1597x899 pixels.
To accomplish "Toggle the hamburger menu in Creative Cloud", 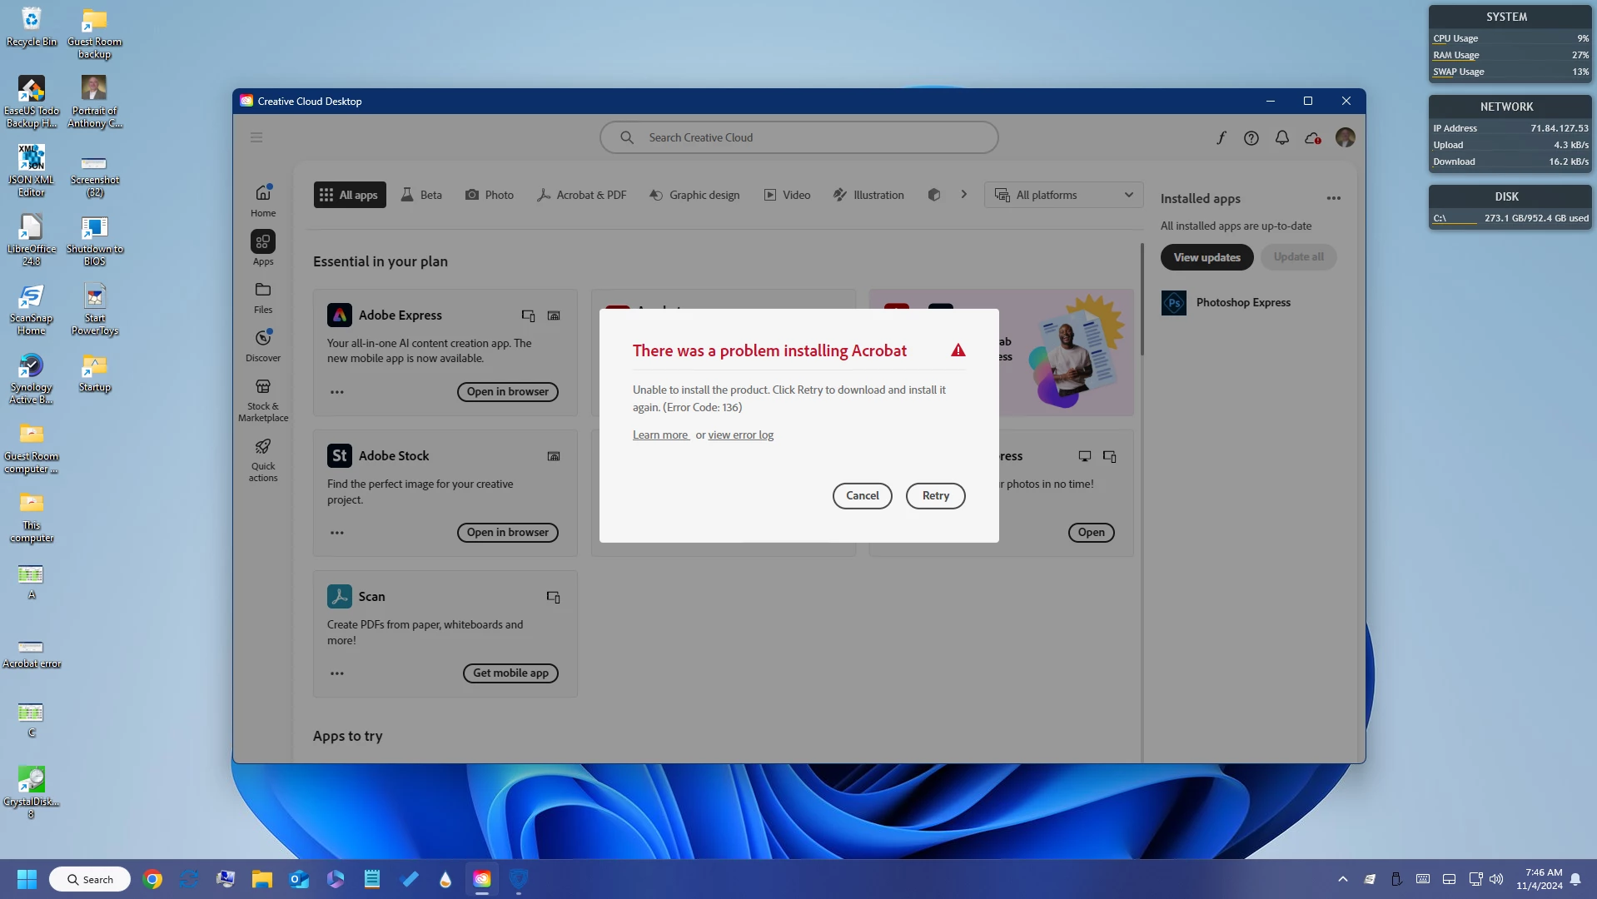I will (256, 137).
